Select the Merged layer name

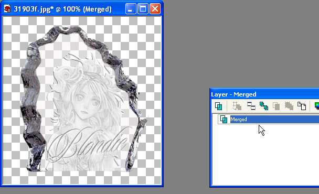pos(238,120)
